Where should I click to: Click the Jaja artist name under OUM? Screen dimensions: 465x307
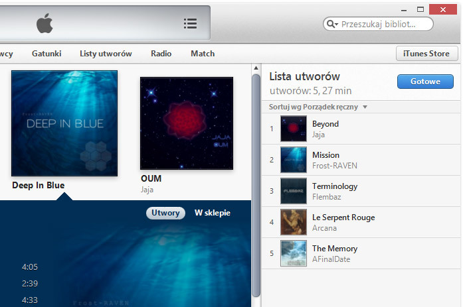click(147, 190)
